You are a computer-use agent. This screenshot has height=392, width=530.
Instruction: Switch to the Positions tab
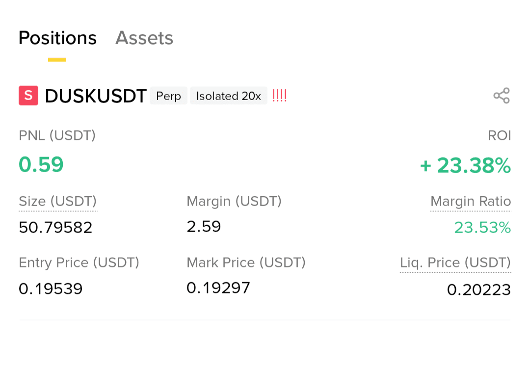[57, 38]
